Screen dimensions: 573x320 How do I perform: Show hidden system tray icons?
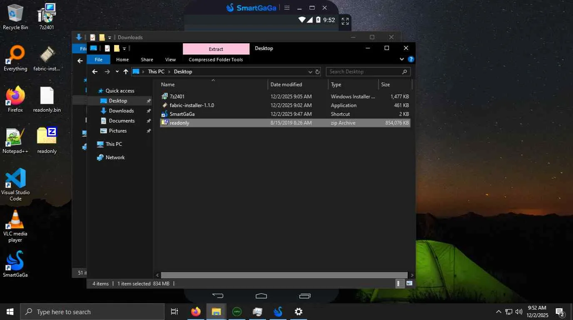498,312
